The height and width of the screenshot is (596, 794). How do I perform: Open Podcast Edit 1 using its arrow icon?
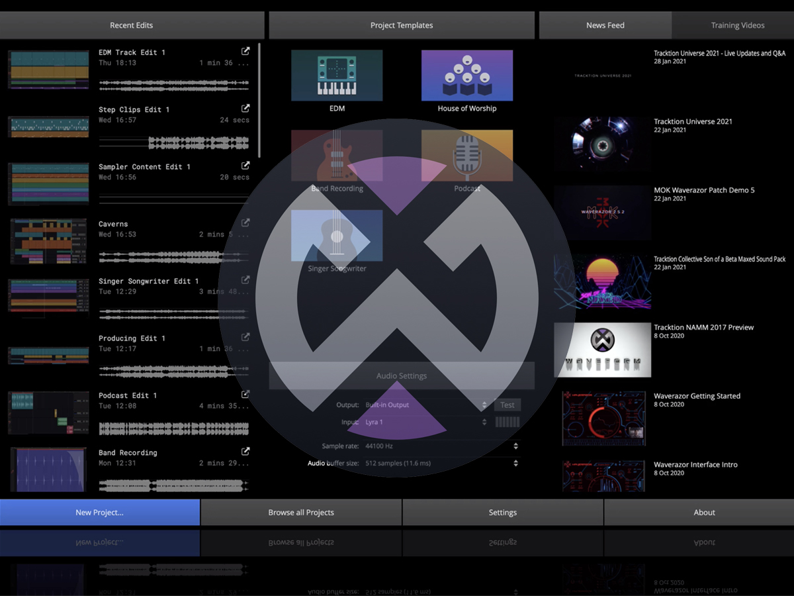click(x=245, y=393)
